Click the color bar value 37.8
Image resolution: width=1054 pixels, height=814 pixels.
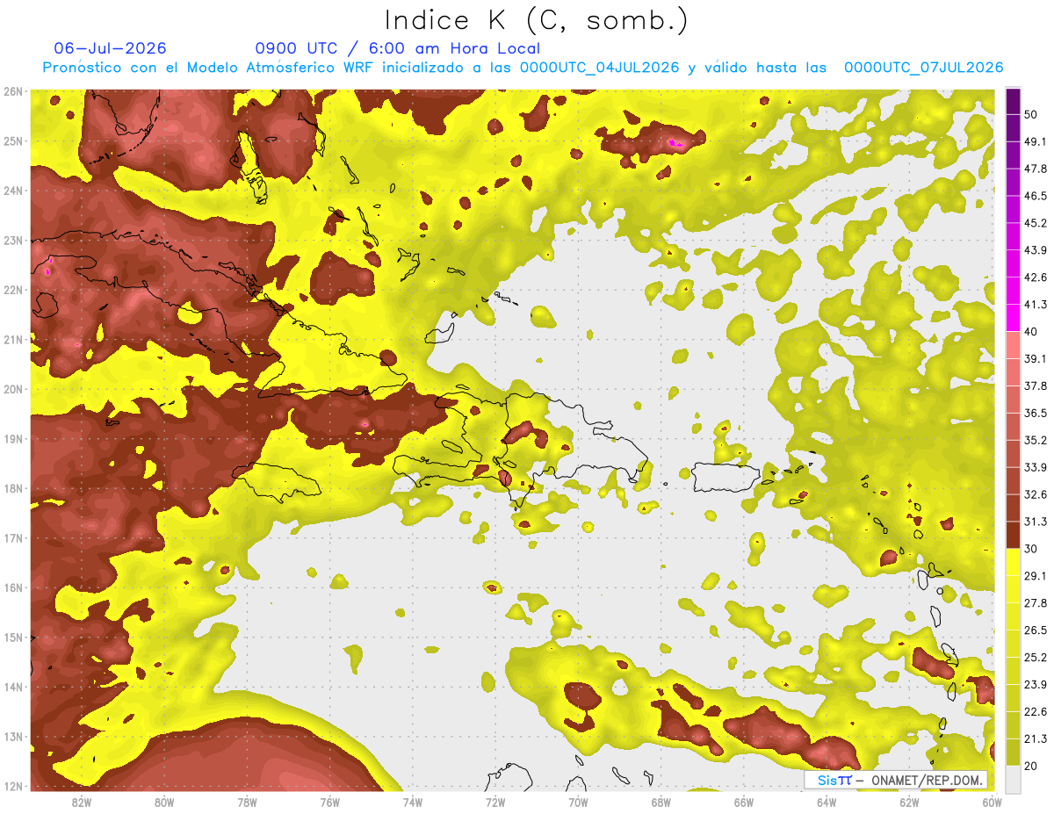tap(1036, 385)
